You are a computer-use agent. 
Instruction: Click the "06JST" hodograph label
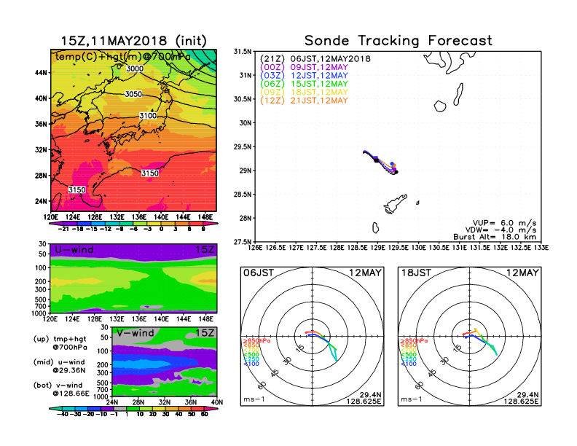coord(259,273)
